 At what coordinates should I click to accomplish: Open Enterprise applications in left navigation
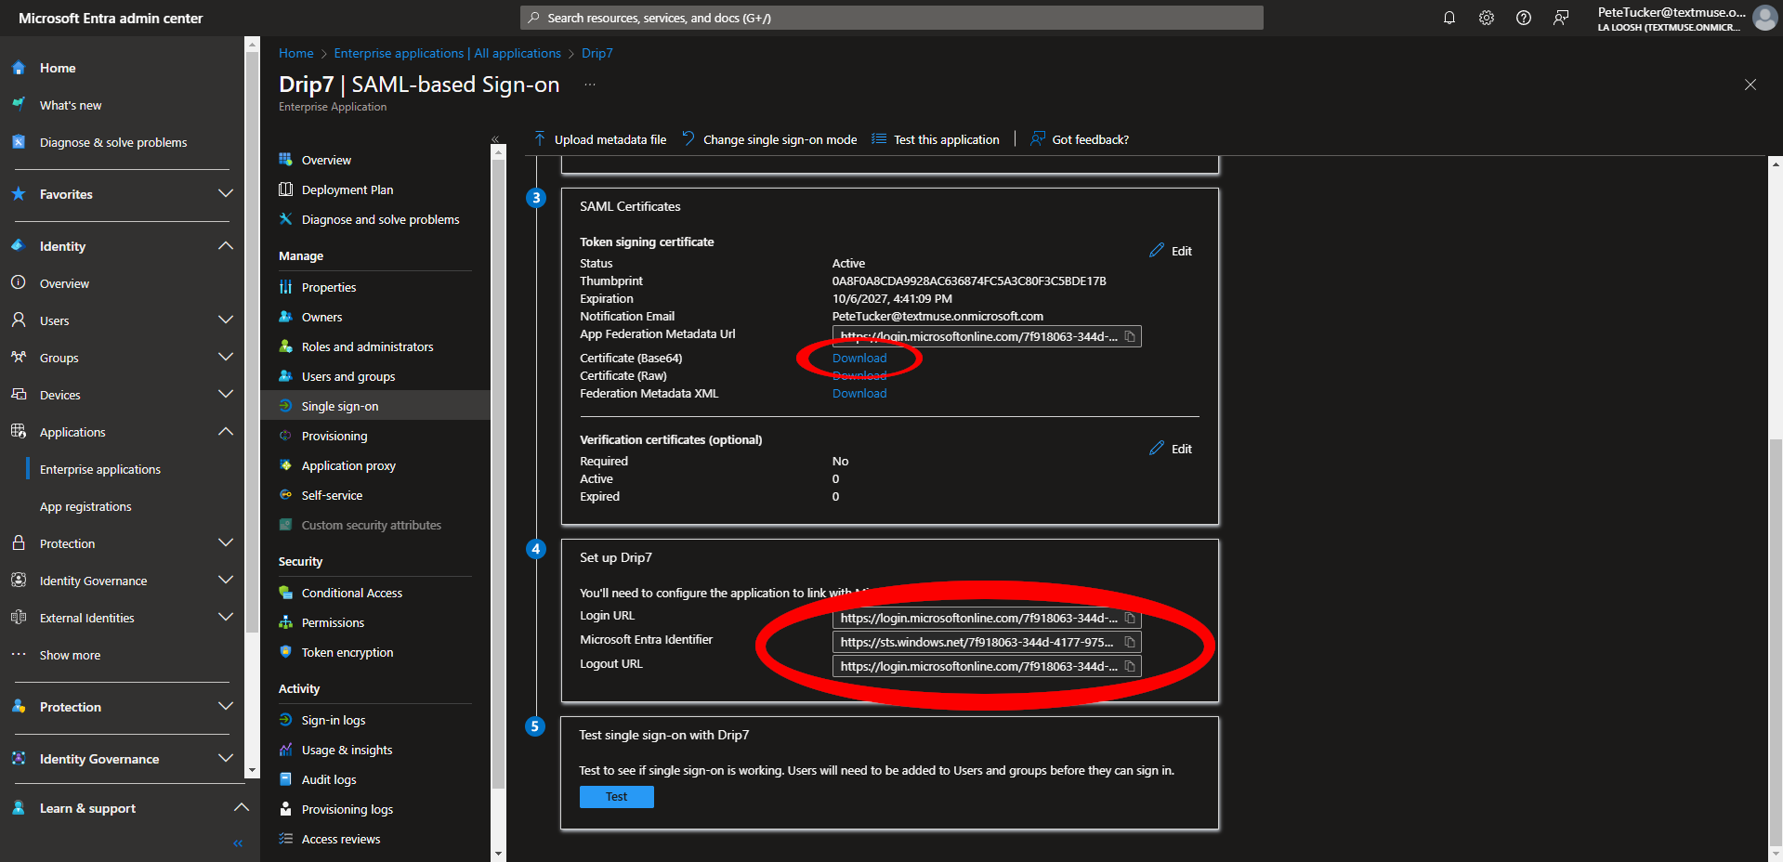100,469
